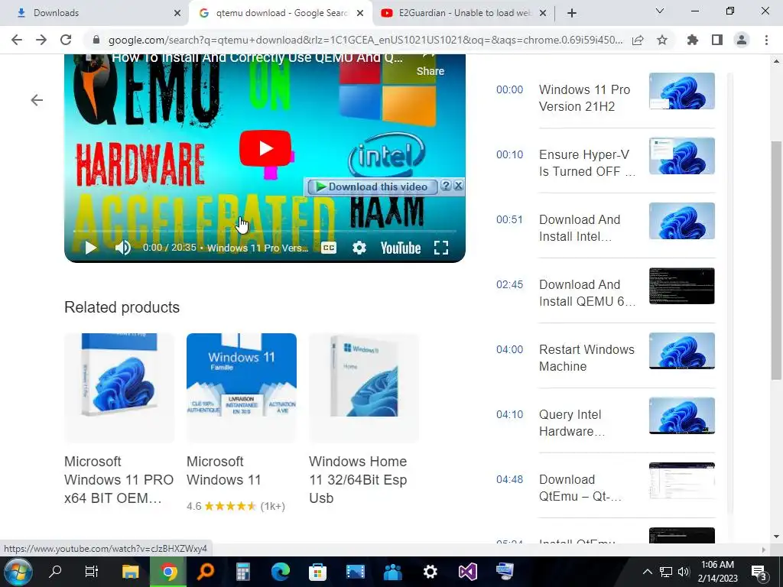
Task: Click the small play button in video controls
Action: [x=90, y=248]
